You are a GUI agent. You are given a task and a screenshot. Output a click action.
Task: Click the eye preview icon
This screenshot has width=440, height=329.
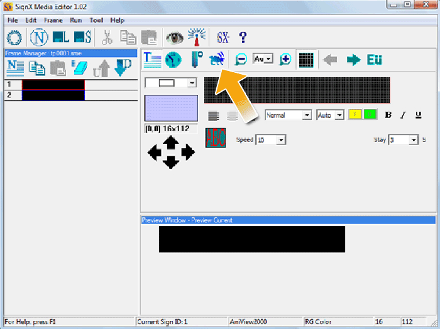click(175, 38)
